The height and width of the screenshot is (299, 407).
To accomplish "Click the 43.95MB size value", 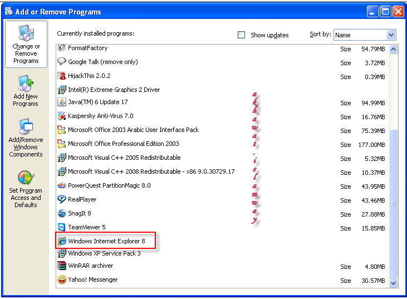I will tap(373, 187).
